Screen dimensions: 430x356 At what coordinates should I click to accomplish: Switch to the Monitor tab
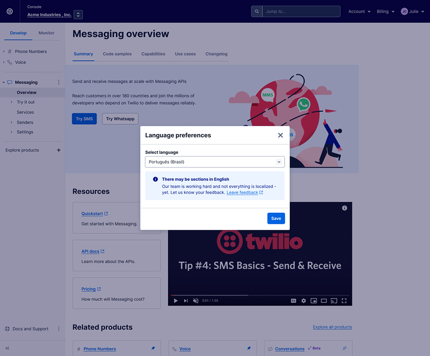point(46,33)
